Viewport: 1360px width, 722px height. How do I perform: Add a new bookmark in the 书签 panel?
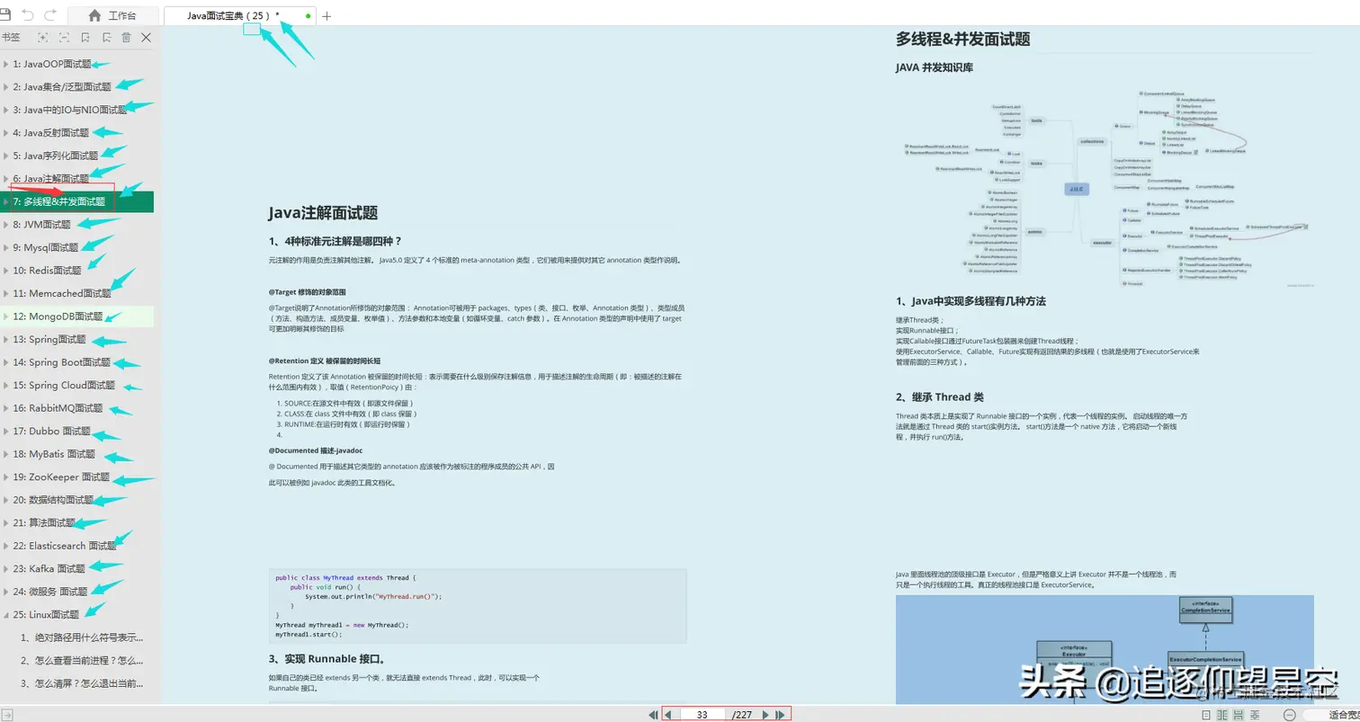click(86, 38)
